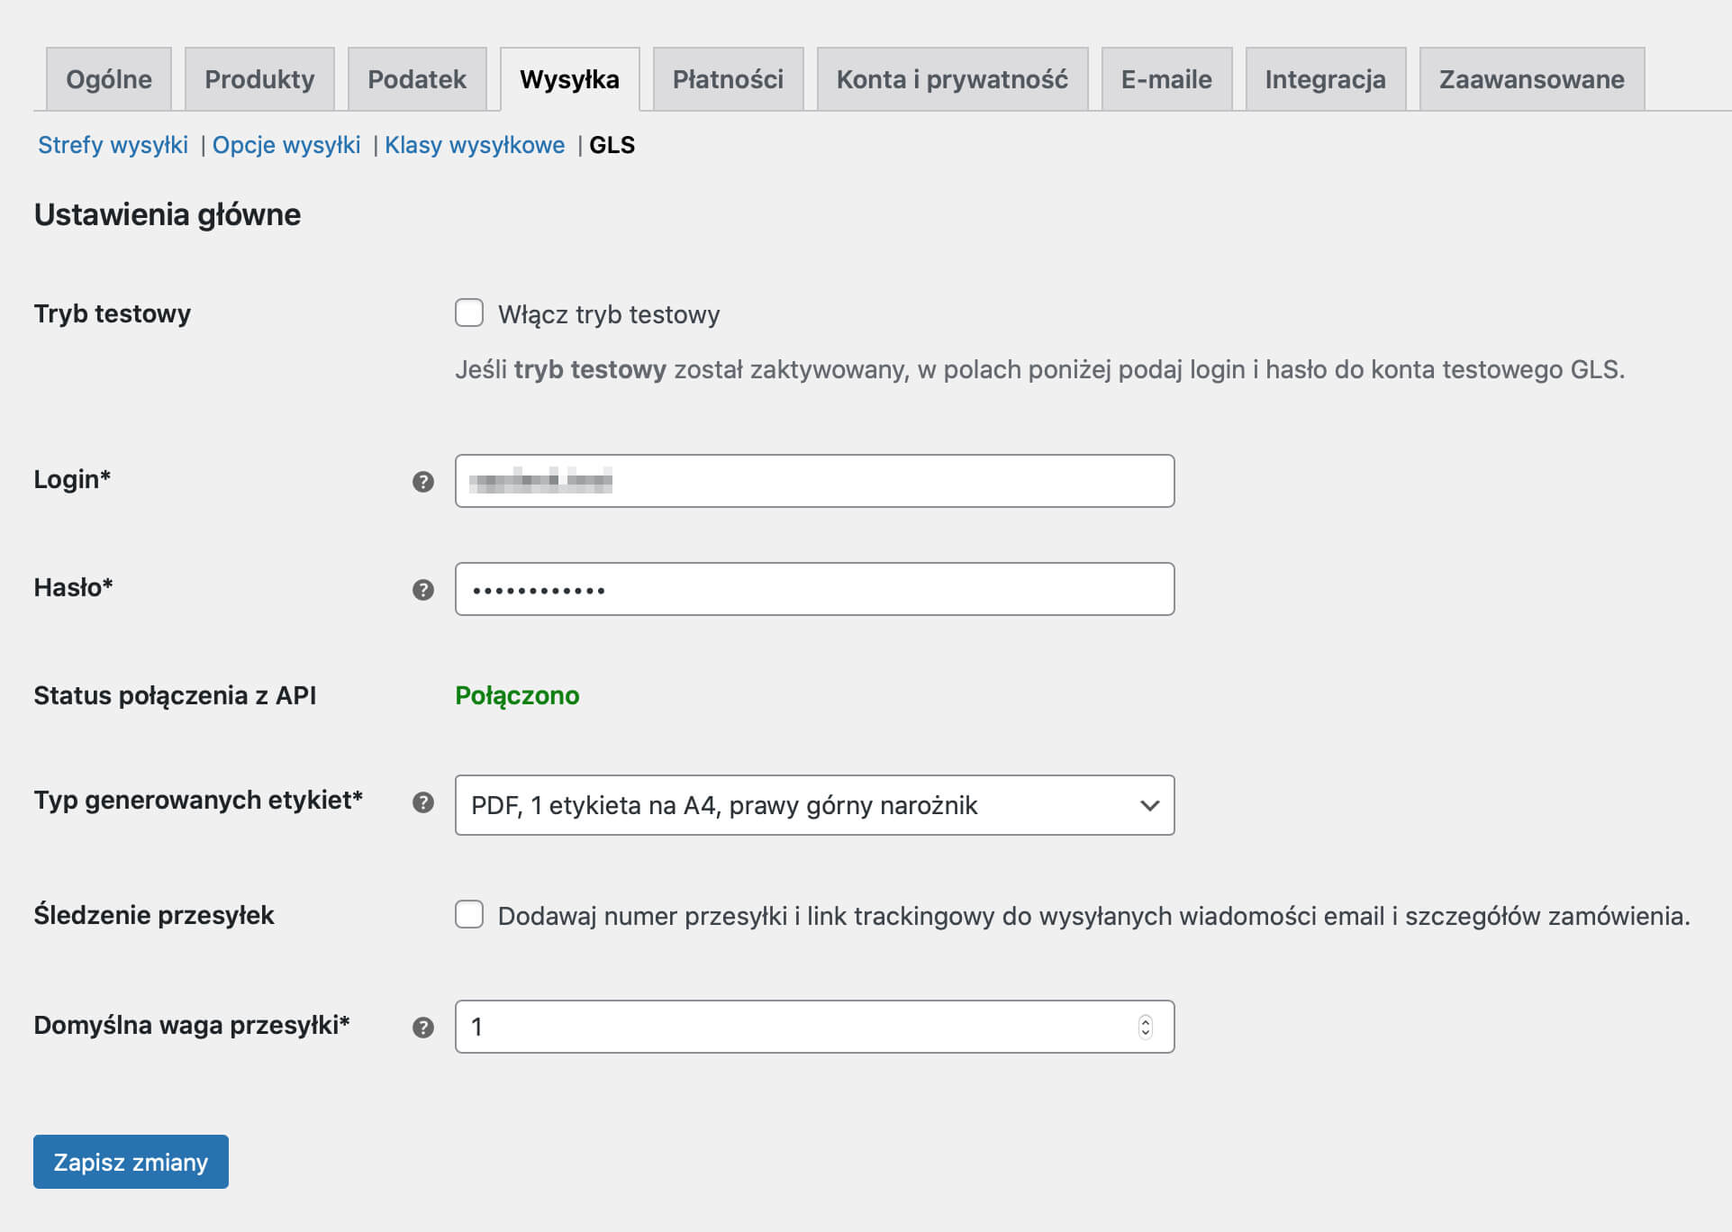Image resolution: width=1732 pixels, height=1232 pixels.
Task: Click into the Hasło password field
Action: click(814, 590)
